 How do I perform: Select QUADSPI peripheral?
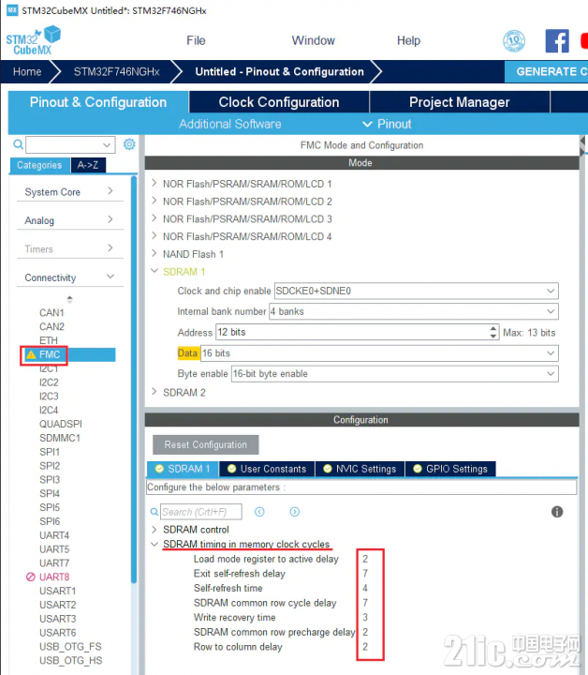pyautogui.click(x=61, y=424)
